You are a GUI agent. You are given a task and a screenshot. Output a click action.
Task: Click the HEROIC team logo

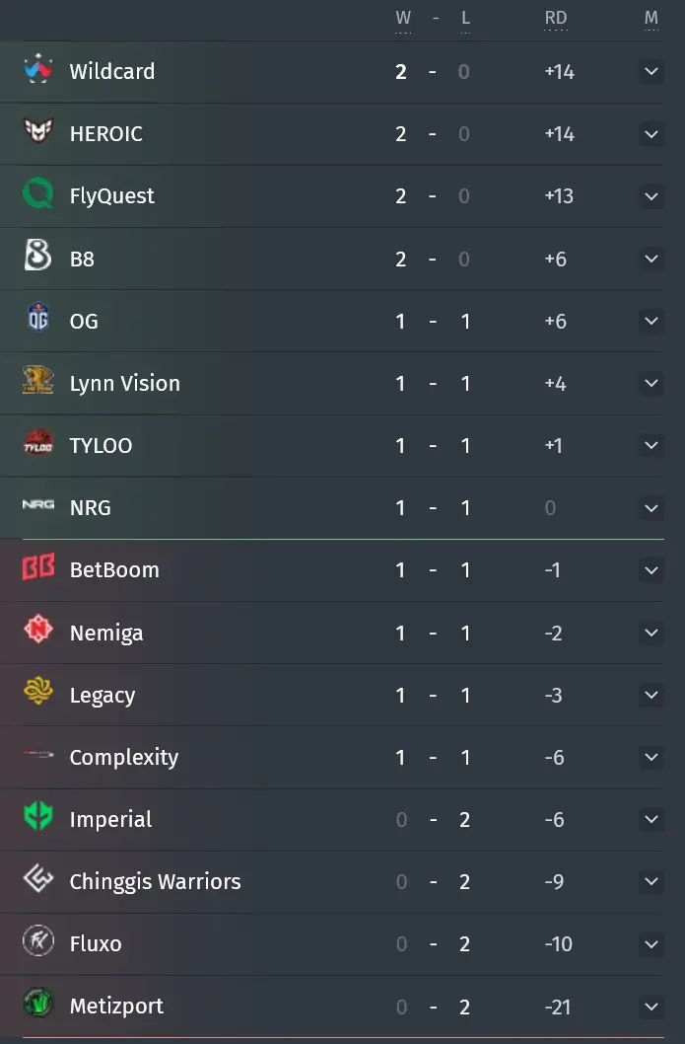(x=37, y=132)
